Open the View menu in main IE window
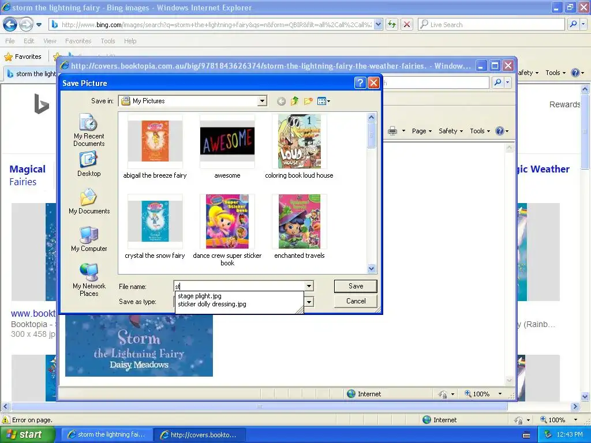 coord(50,41)
